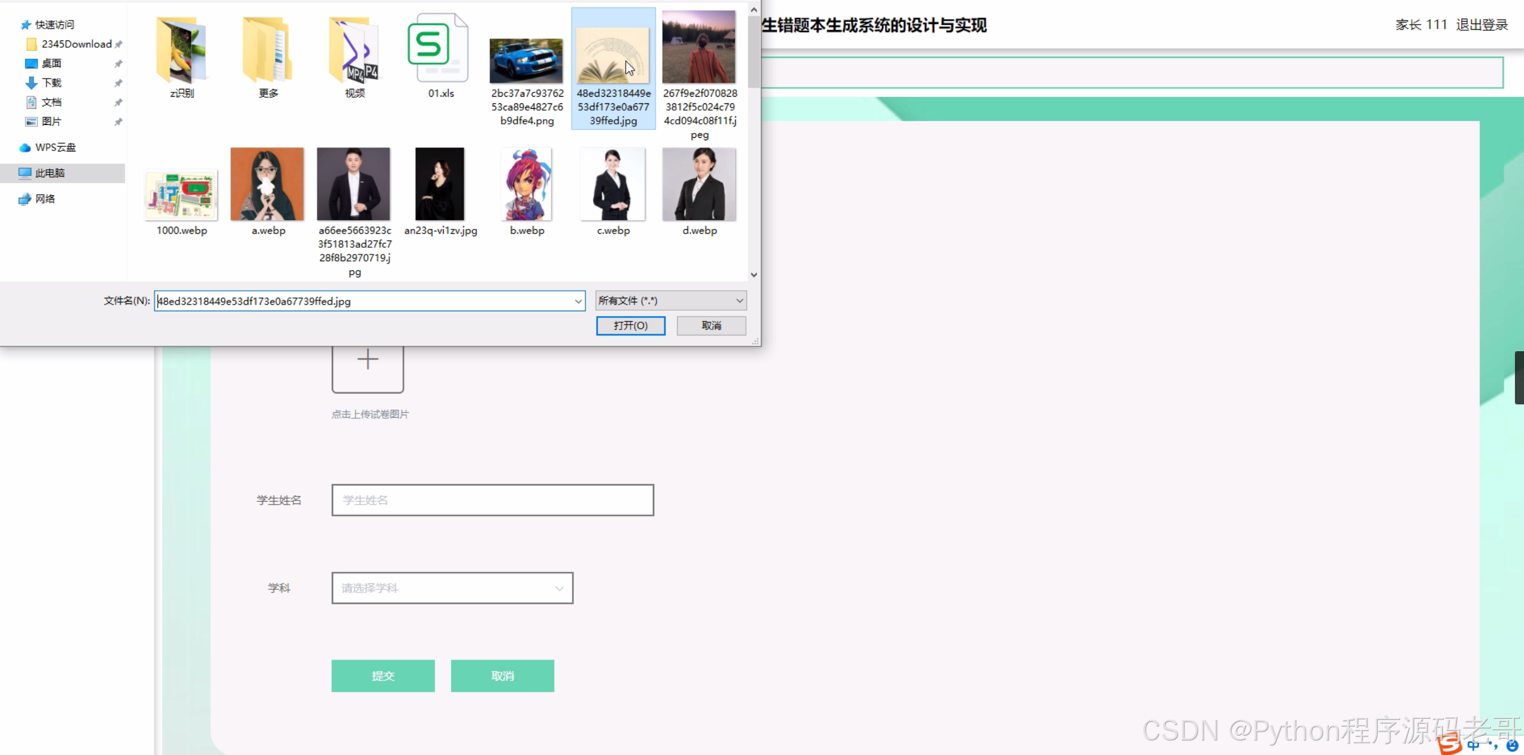Viewport: 1524px width, 755px height.
Task: Select 此电脑 in the sidebar
Action: [x=50, y=173]
